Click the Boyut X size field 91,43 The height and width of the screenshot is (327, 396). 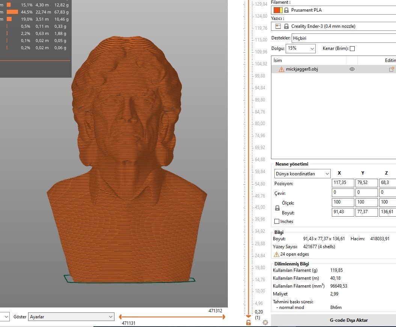pos(343,212)
